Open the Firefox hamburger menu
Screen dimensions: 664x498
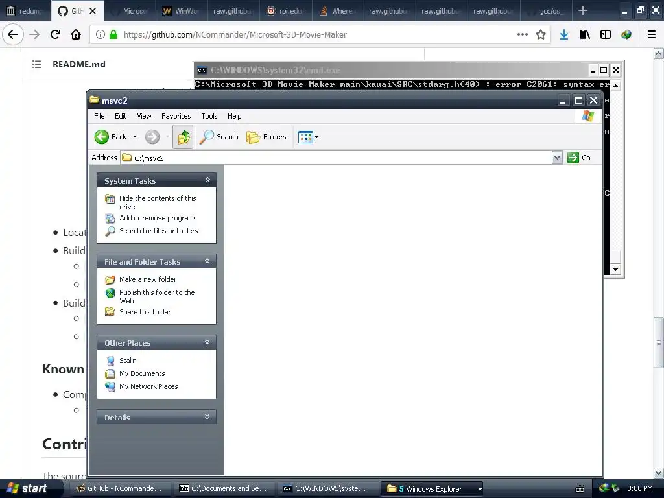(x=652, y=35)
